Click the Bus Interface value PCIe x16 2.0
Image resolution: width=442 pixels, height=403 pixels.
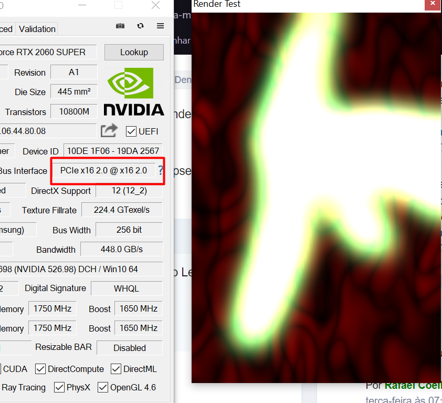104,170
